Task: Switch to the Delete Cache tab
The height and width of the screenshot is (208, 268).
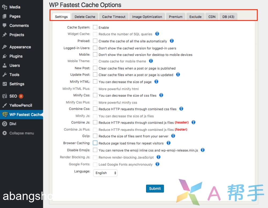Action: (x=85, y=17)
